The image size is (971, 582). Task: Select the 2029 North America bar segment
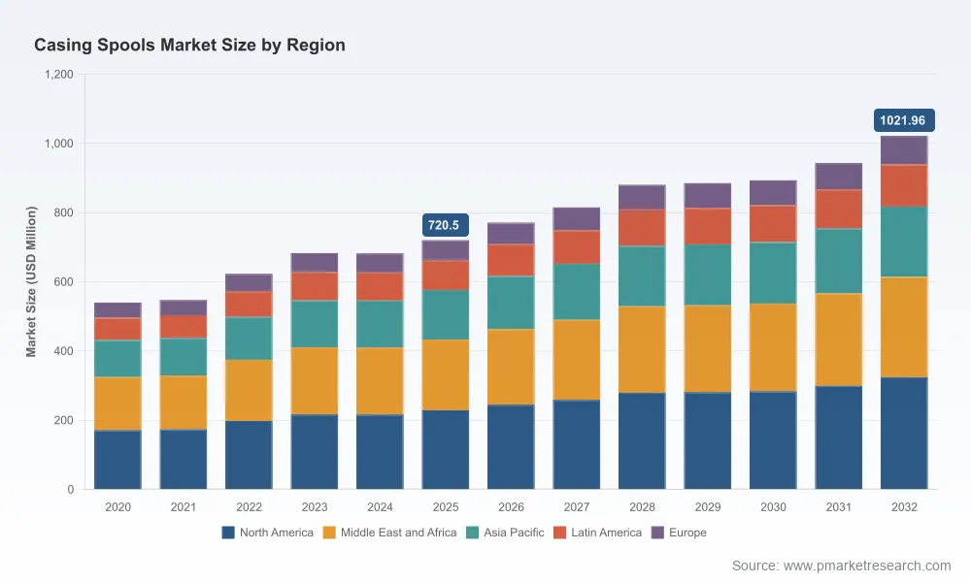click(x=708, y=441)
